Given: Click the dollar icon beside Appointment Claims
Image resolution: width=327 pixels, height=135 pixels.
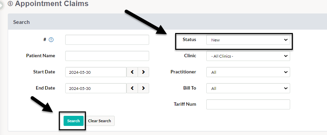Looking at the screenshot, I should [x=10, y=3].
